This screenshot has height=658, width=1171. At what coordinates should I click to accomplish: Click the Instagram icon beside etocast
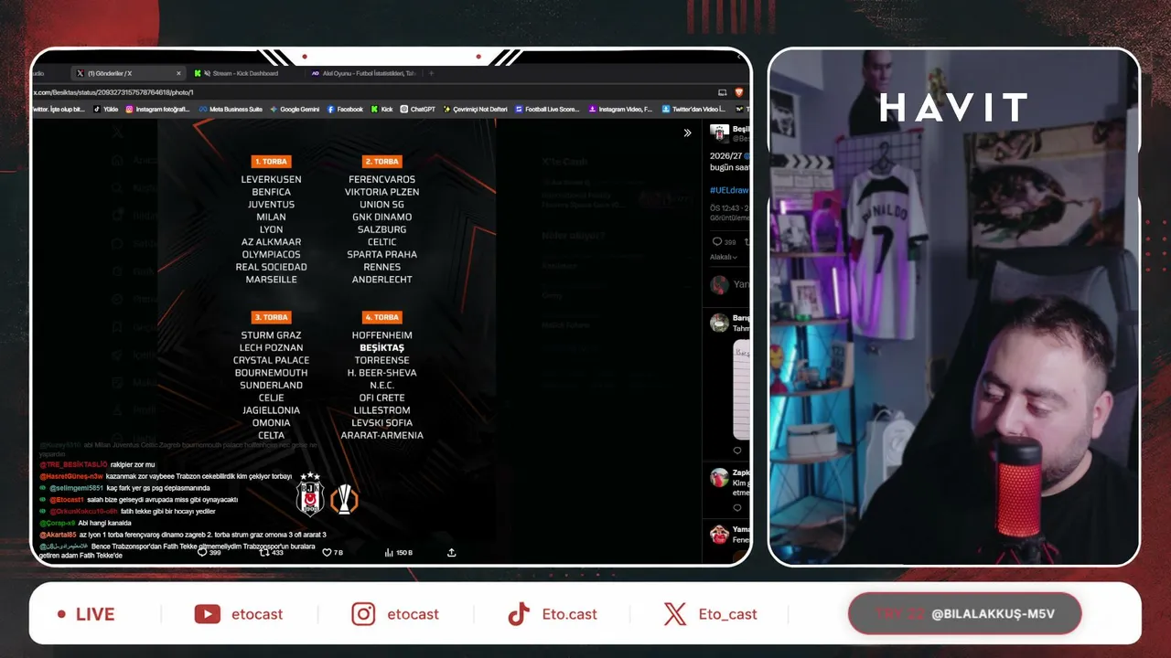pos(363,614)
